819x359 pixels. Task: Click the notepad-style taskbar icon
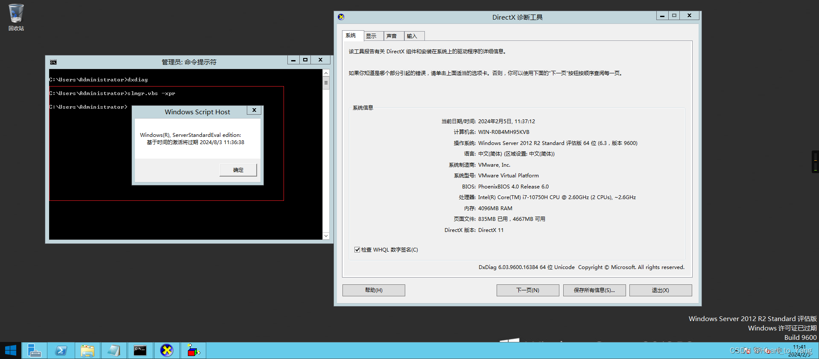114,350
